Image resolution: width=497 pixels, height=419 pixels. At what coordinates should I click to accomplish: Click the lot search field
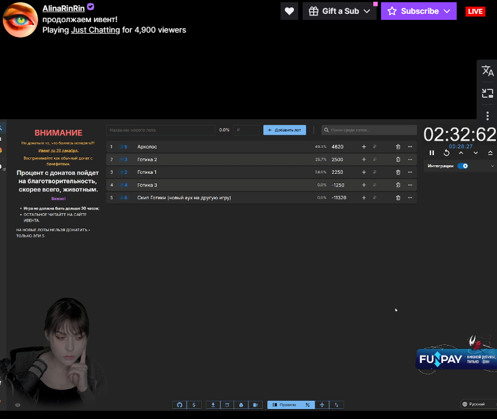pyautogui.click(x=369, y=130)
